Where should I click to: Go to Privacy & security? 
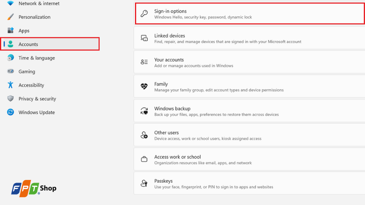click(37, 99)
